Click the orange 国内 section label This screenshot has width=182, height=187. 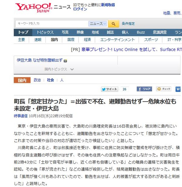[22, 80]
